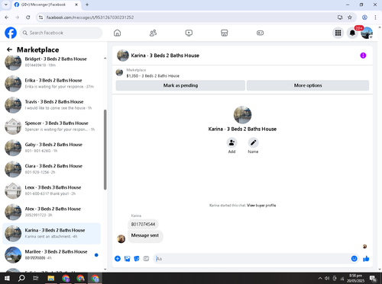Viewport: 382px width, 284px height.
Task: Open the Windows Start menu
Action: click(x=7, y=279)
